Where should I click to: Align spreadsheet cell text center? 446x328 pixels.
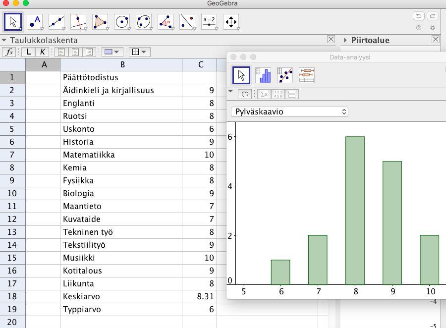tap(75, 52)
